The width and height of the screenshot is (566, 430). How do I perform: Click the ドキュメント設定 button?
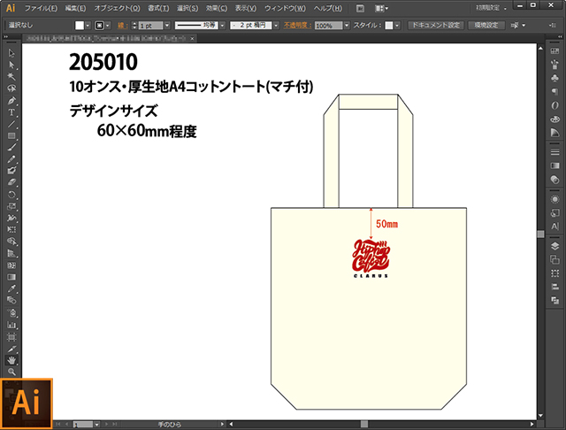point(436,25)
